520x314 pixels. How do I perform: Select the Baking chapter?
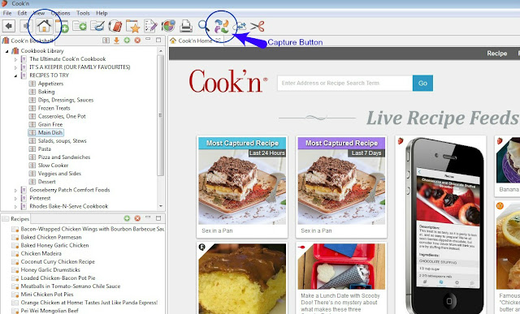tap(46, 92)
